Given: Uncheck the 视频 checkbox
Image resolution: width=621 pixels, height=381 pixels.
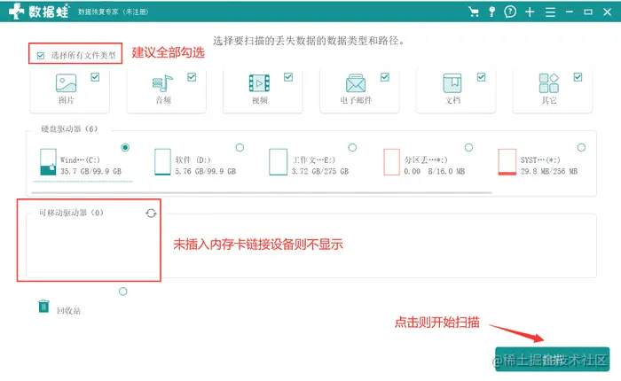Looking at the screenshot, I should click(288, 77).
